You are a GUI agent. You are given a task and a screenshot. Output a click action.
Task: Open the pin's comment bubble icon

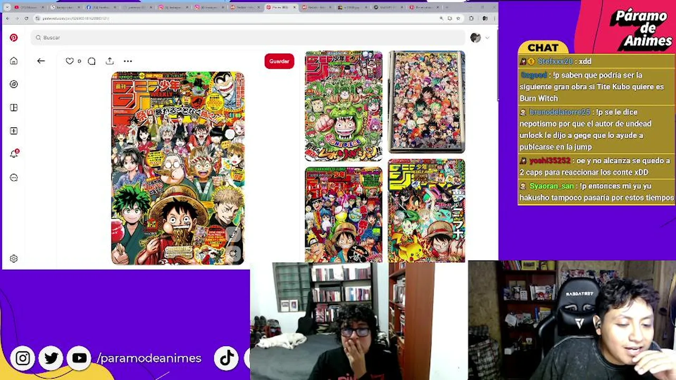pyautogui.click(x=92, y=61)
